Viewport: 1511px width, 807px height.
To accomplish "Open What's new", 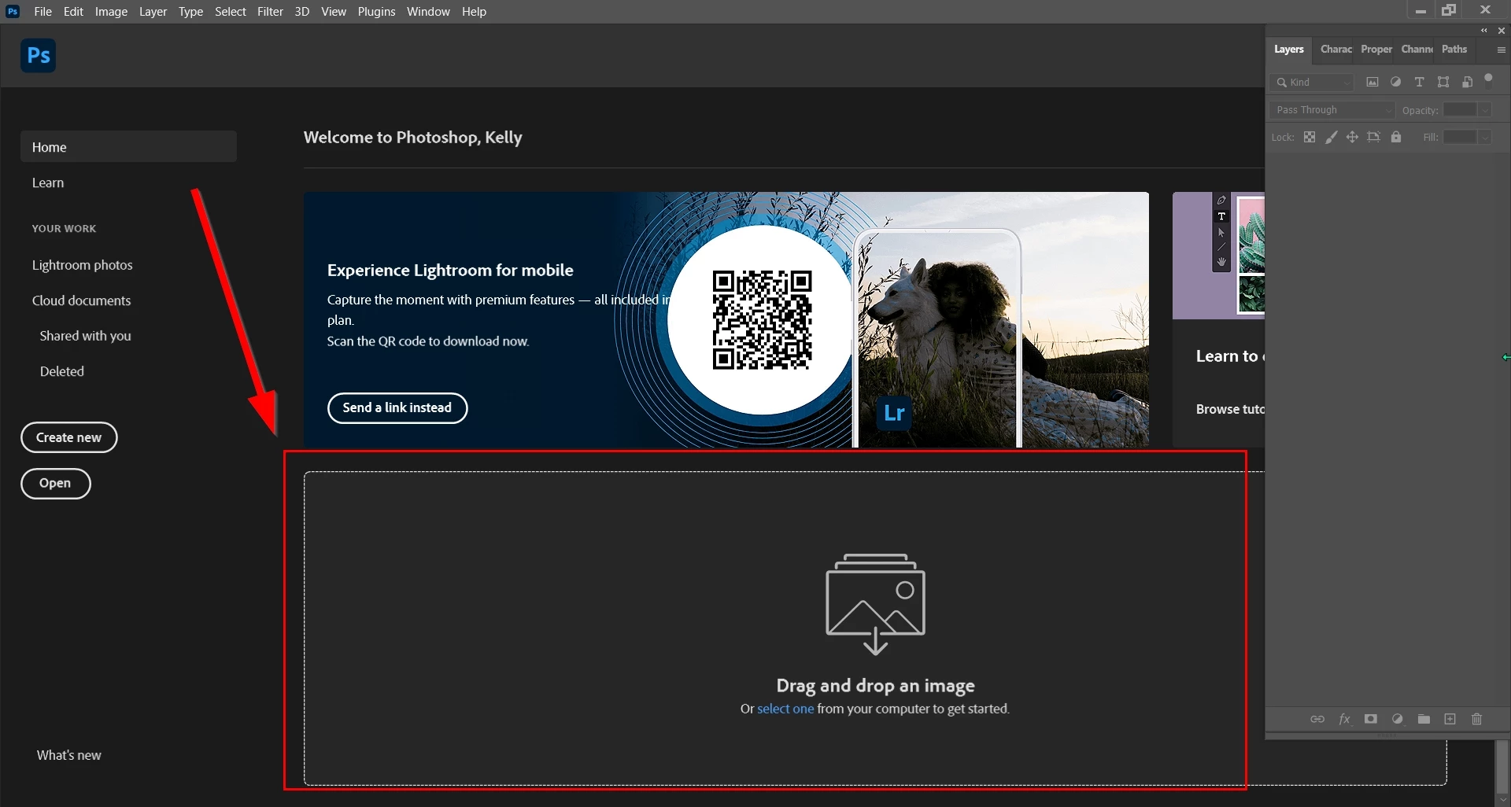I will pos(68,755).
